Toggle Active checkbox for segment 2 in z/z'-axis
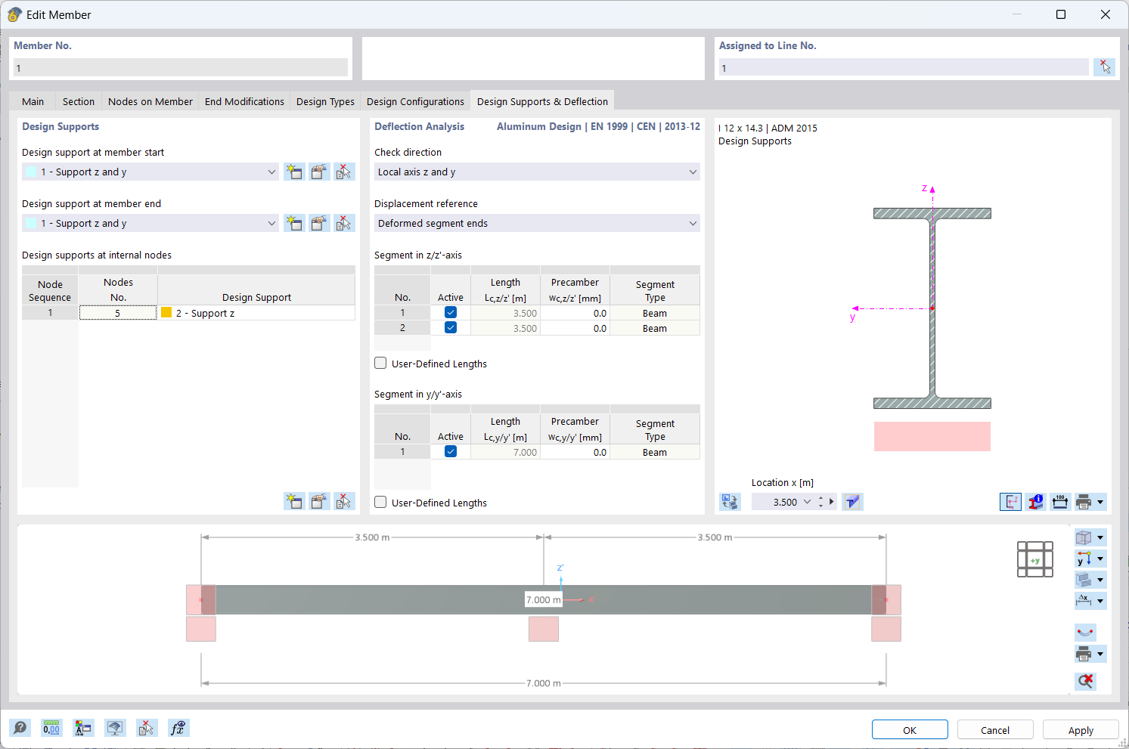The image size is (1129, 749). [450, 327]
